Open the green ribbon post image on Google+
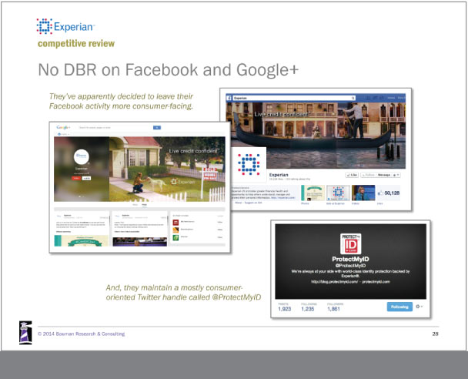This screenshot has height=379, width=468. click(x=81, y=240)
